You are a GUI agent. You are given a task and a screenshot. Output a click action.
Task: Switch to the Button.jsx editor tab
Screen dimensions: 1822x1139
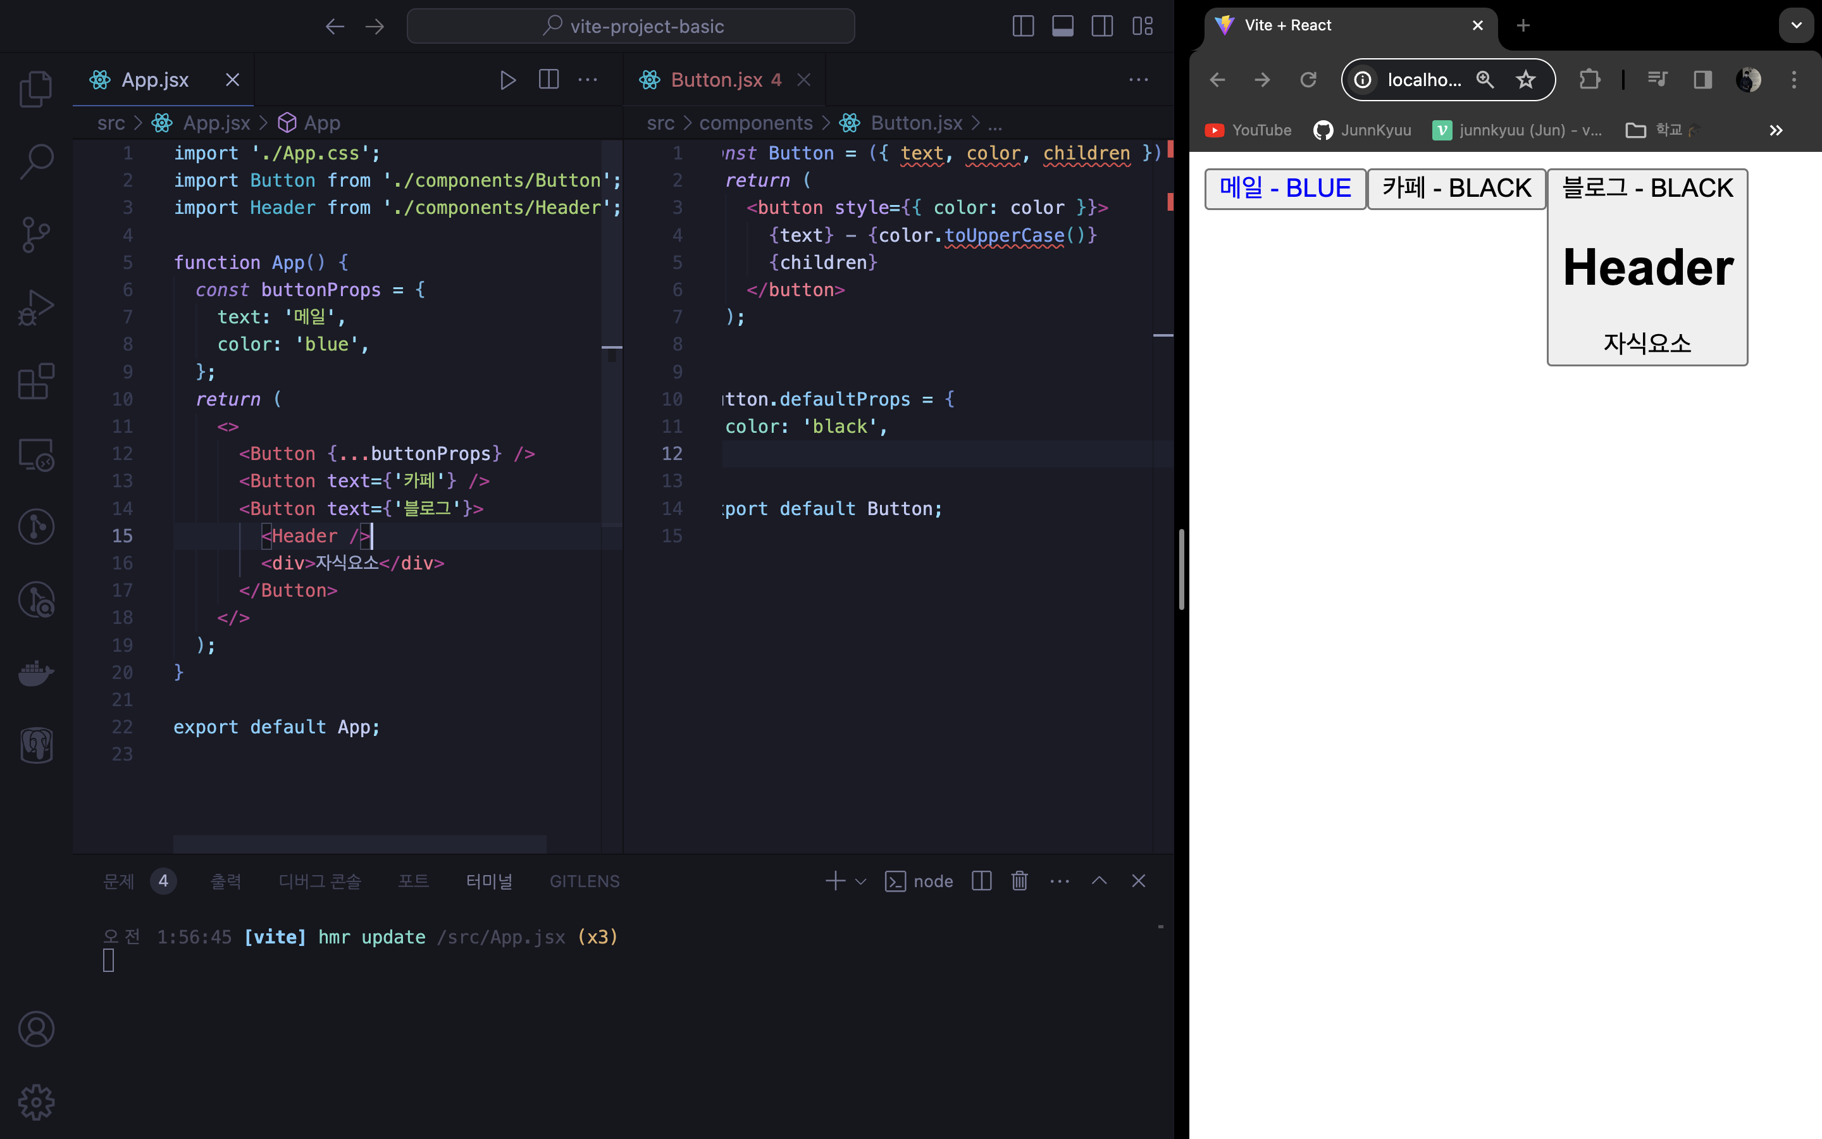(x=716, y=80)
